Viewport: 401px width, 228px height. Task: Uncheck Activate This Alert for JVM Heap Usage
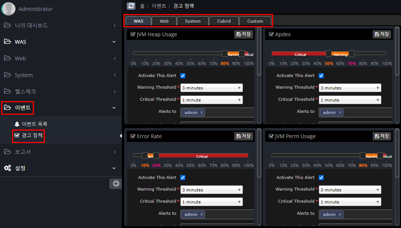click(x=183, y=75)
